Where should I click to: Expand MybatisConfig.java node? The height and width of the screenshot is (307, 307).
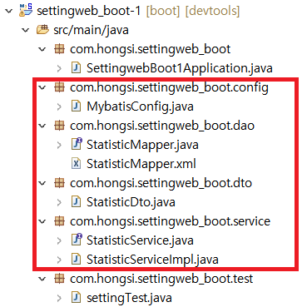59,106
